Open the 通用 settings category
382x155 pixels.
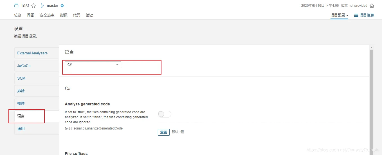[x=37, y=129]
